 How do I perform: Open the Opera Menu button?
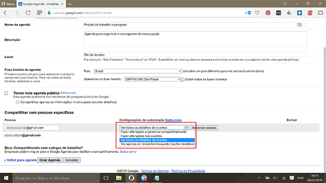[8, 4]
